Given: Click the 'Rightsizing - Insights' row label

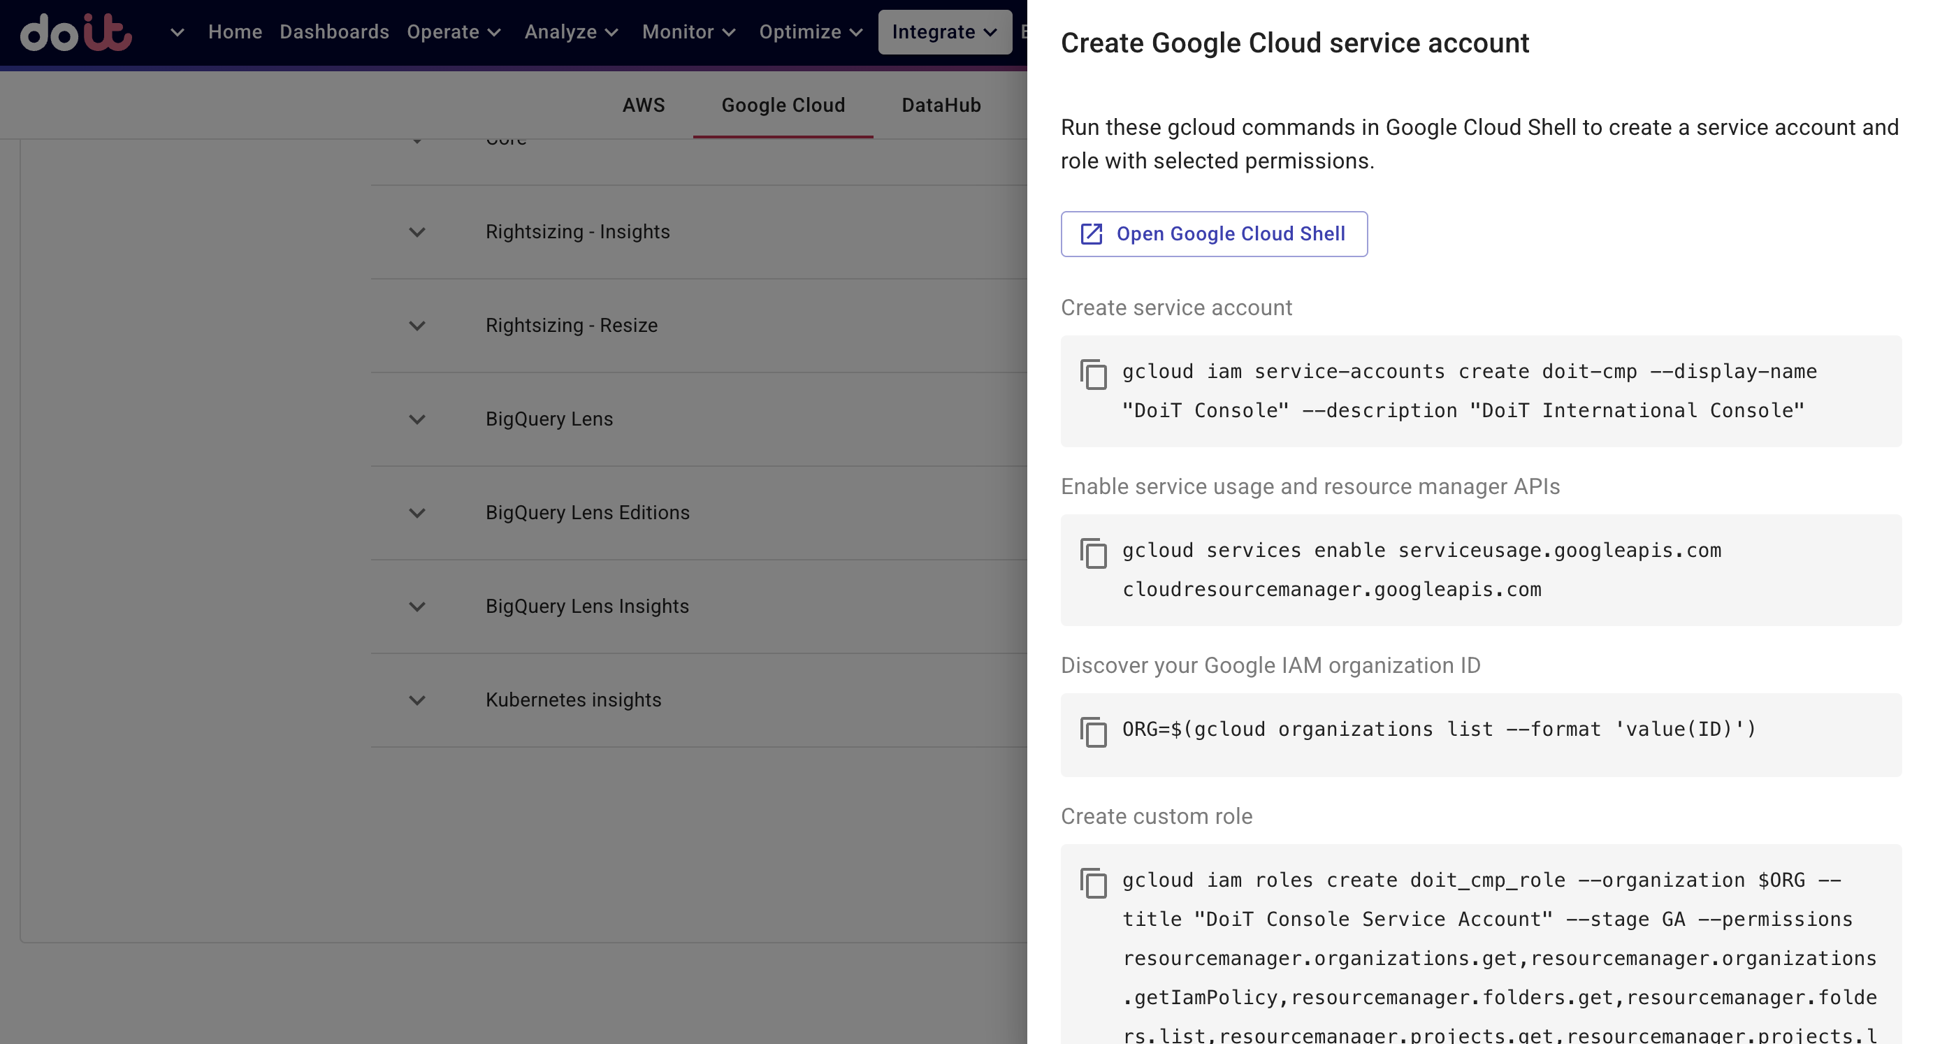Looking at the screenshot, I should point(577,232).
